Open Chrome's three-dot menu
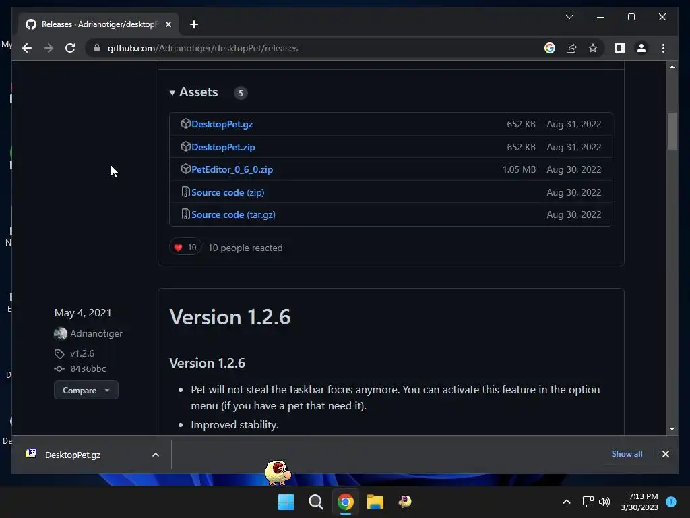This screenshot has height=518, width=690. point(663,48)
